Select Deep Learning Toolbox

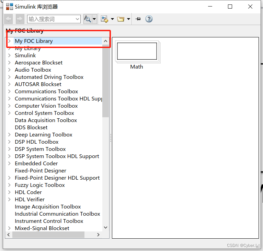coord(44,135)
